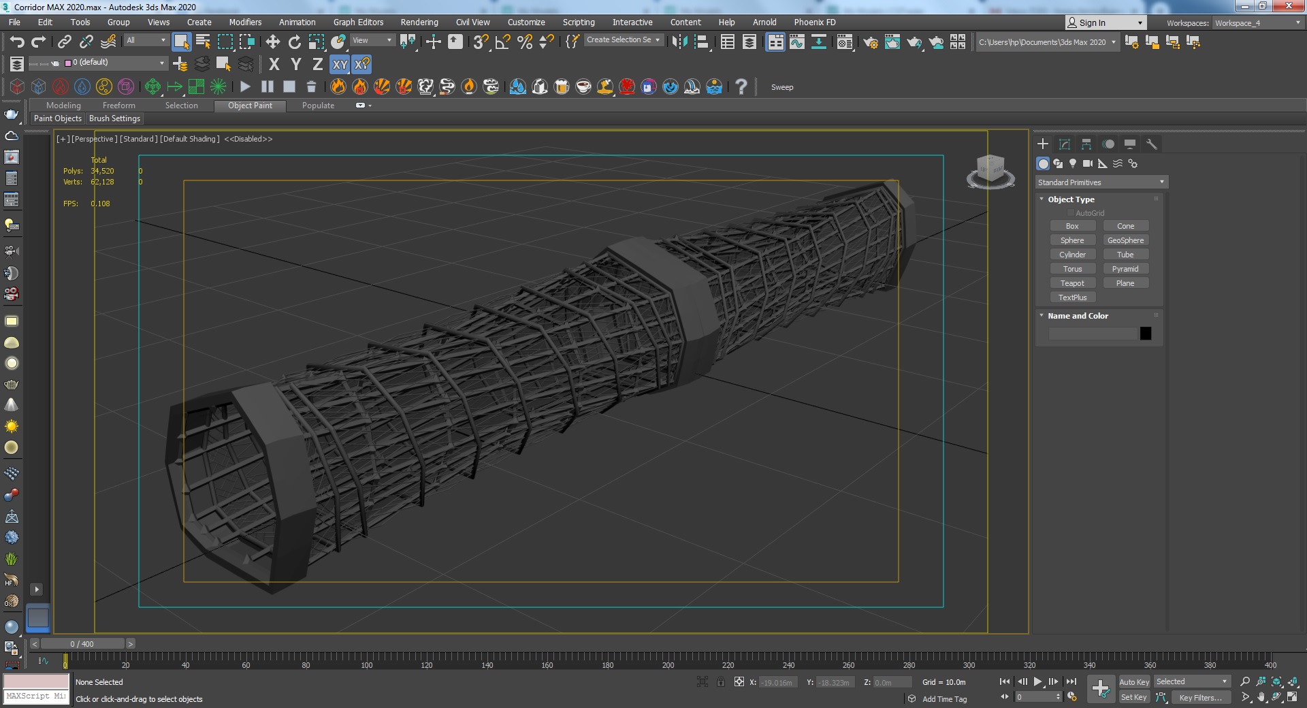
Task: Click the Undo arrow icon
Action: click(16, 42)
